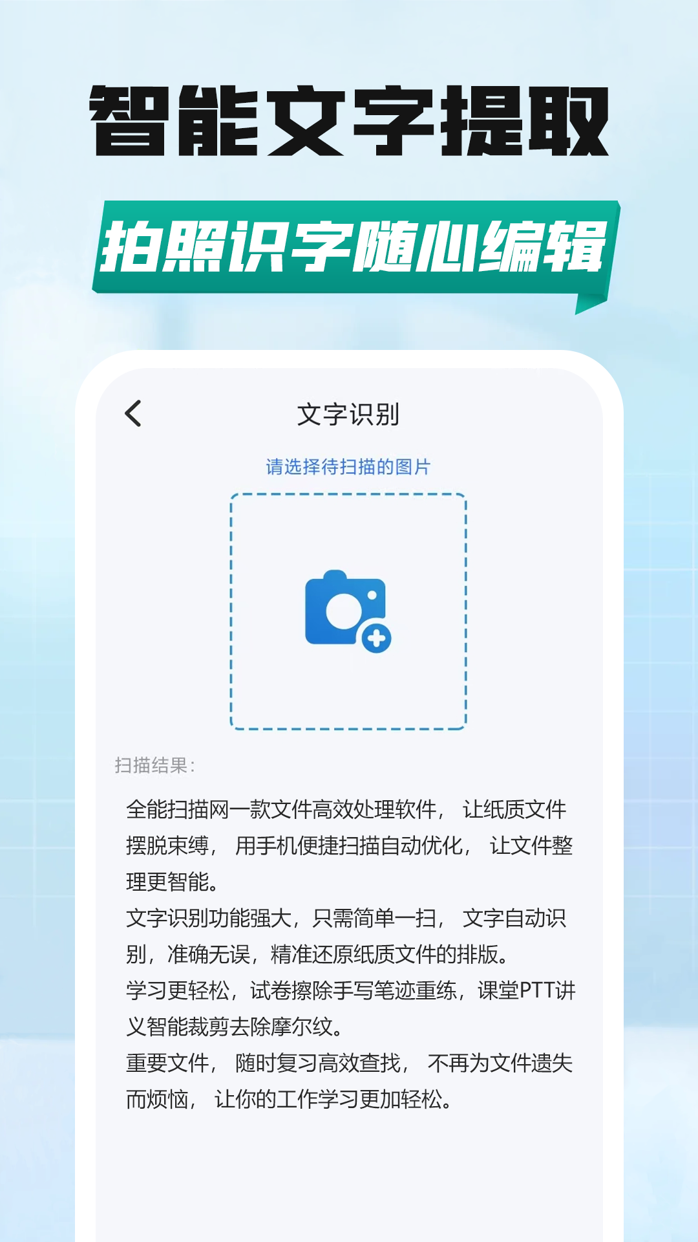Tap the line starting 学习更轻松
The width and height of the screenshot is (698, 1242).
pyautogui.click(x=351, y=990)
